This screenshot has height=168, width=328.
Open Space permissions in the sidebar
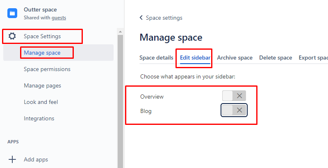[47, 69]
